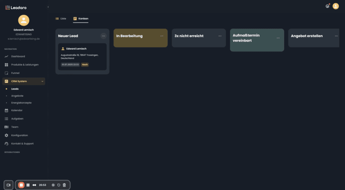The image size is (345, 190).
Task: Click the Funnel icon in the sidebar
Action: tap(6, 73)
